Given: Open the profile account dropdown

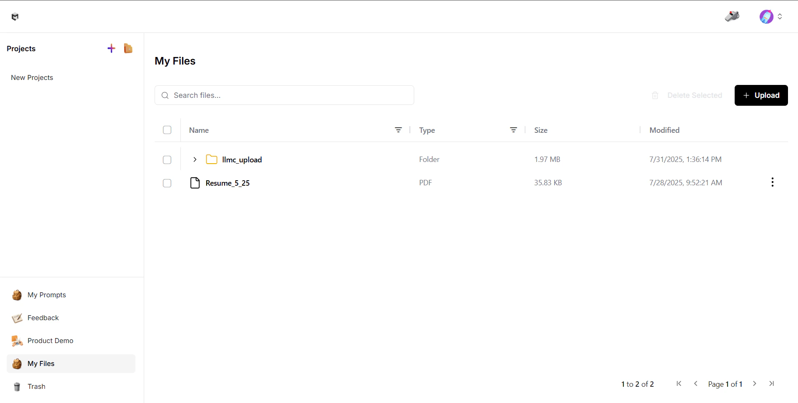Looking at the screenshot, I should point(780,17).
